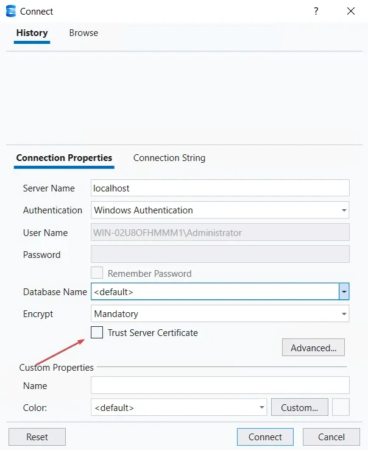
Task: Enable Trust Server Certificate checkbox
Action: coord(97,333)
